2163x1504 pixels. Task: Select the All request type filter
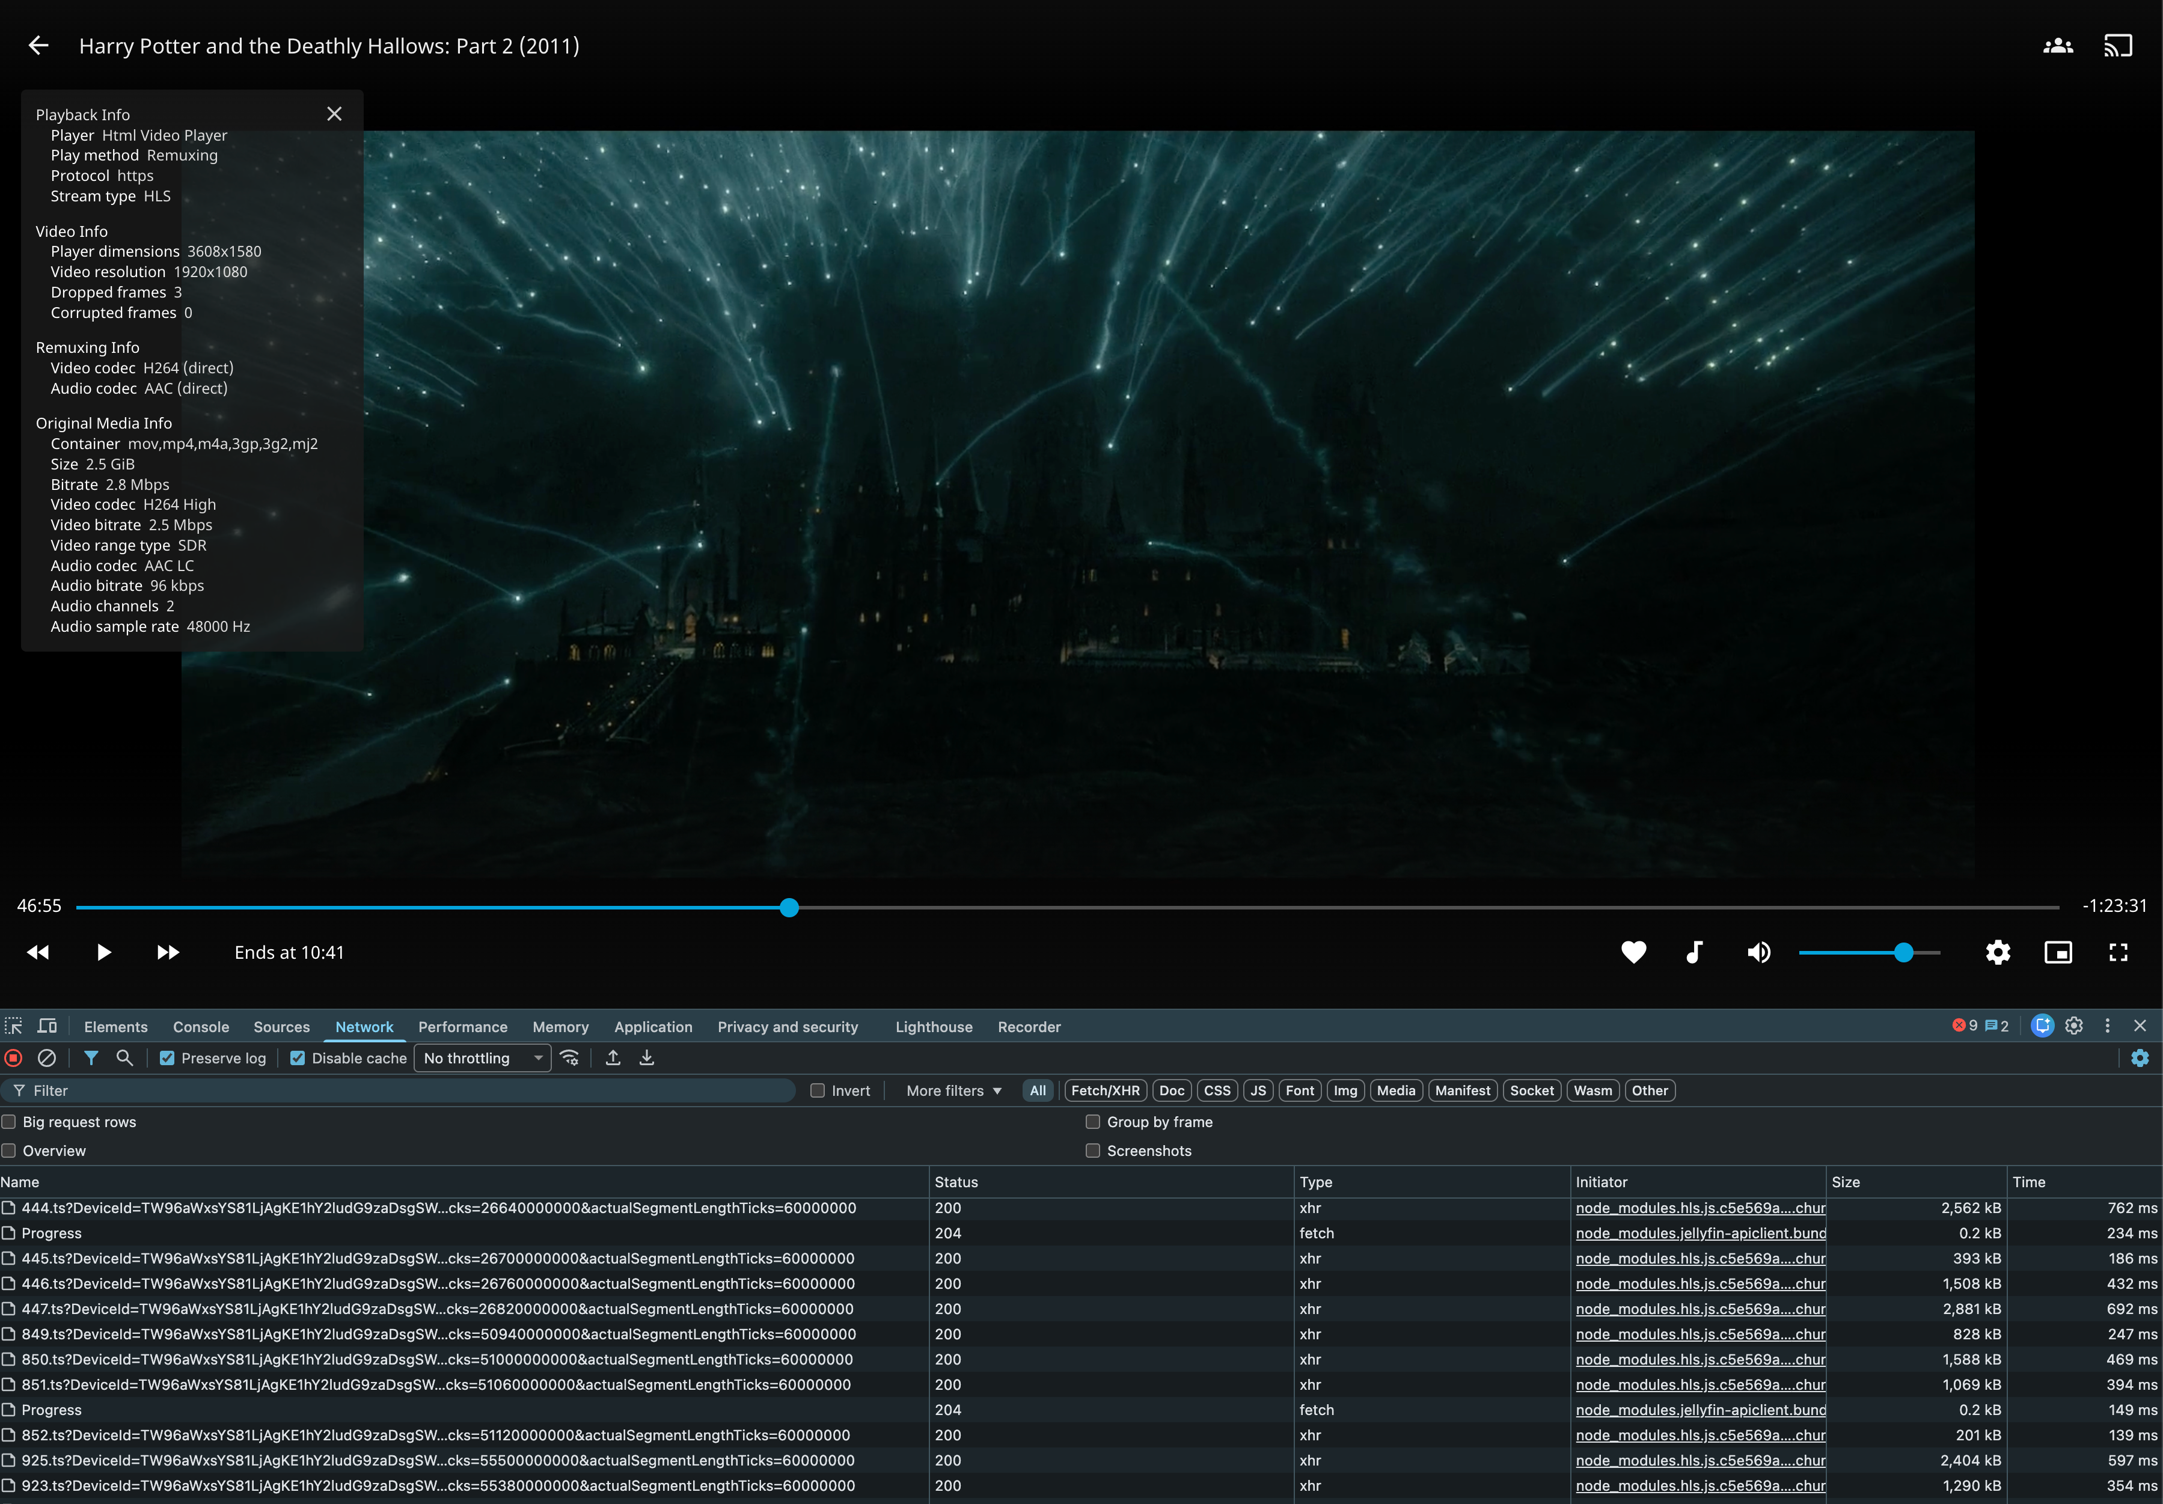pos(1037,1090)
